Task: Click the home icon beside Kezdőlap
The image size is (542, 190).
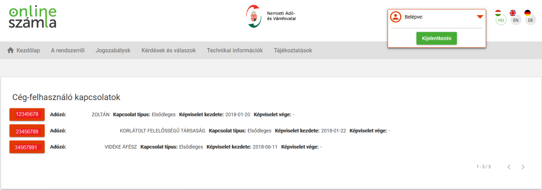Action: click(11, 50)
